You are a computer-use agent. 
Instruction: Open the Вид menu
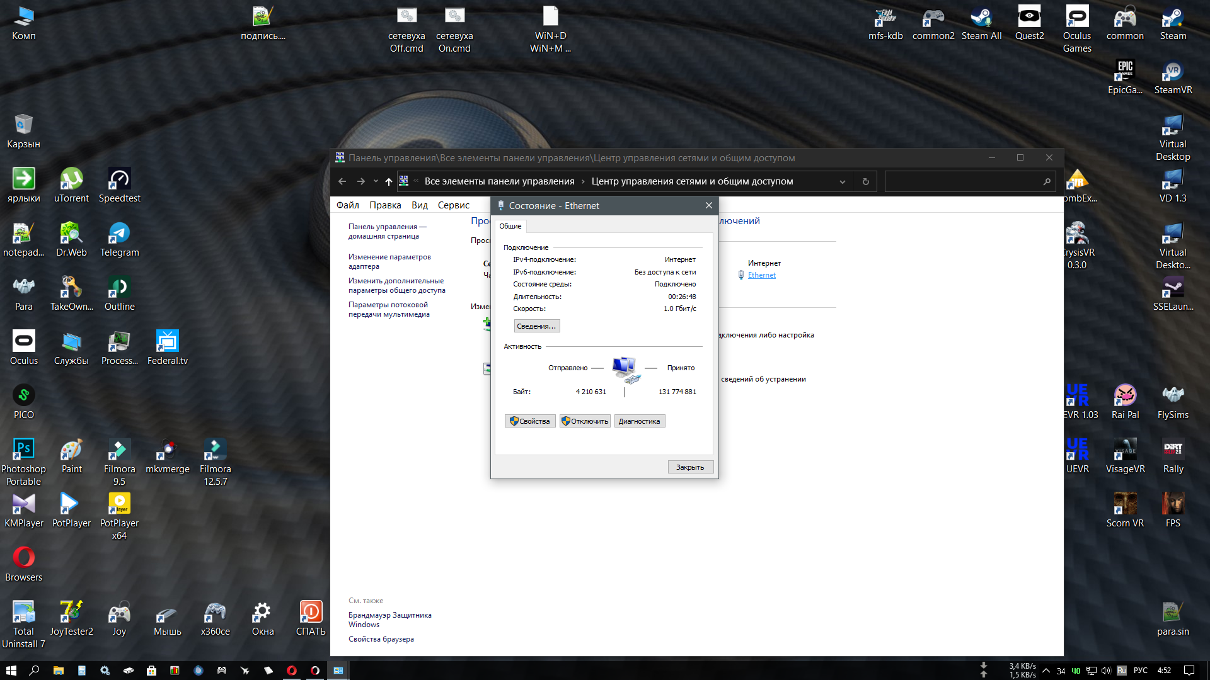[x=419, y=205]
